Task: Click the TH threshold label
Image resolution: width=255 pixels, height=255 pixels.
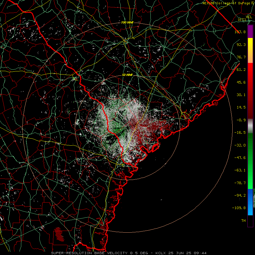Action: 243,221
